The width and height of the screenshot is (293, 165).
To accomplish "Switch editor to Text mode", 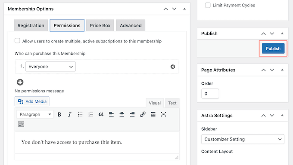I will [172, 103].
